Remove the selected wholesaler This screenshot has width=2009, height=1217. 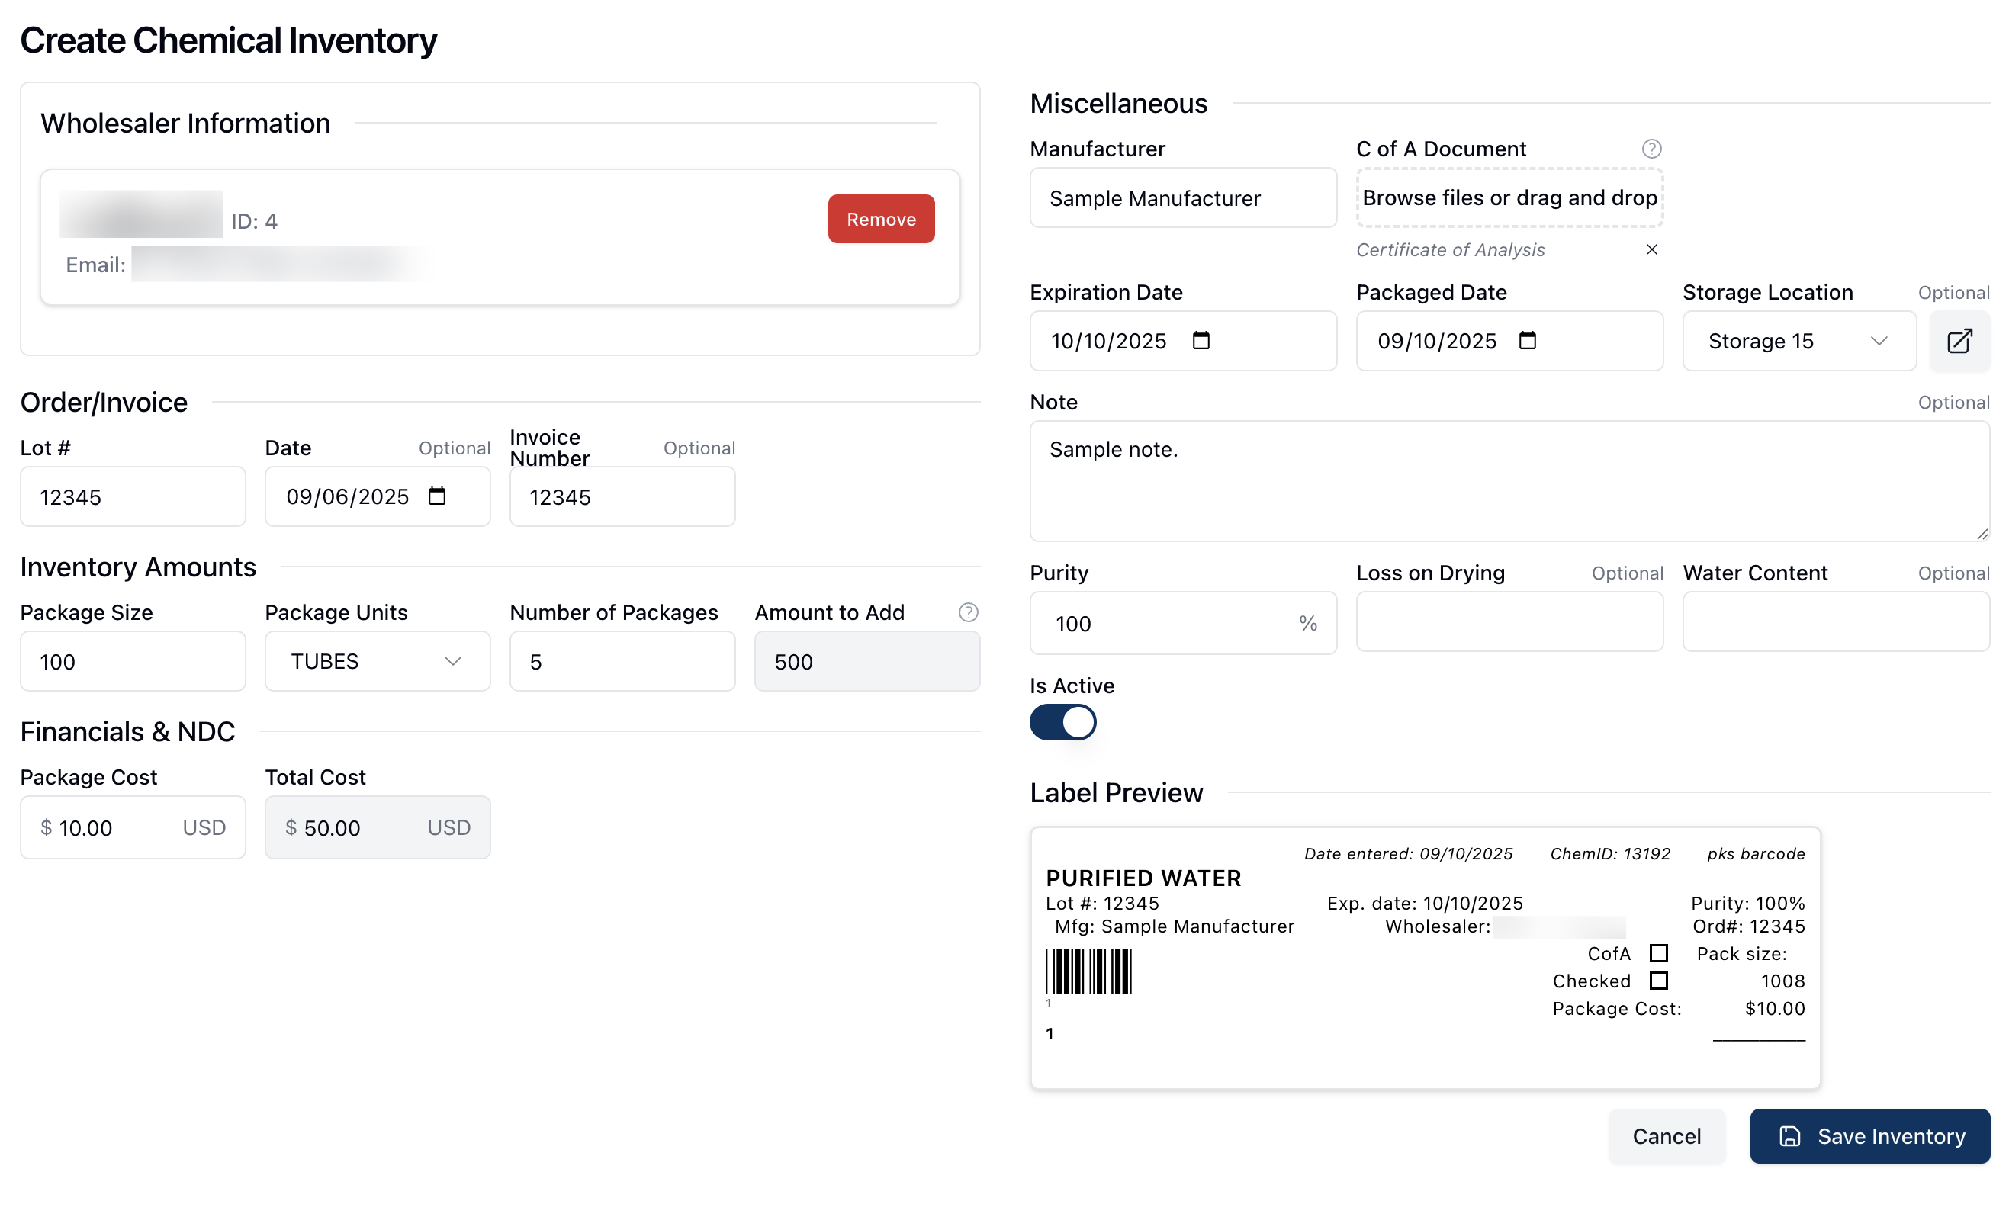[881, 218]
